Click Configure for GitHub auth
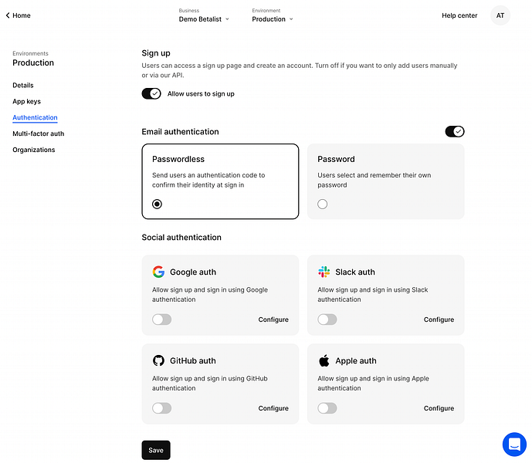532x463 pixels. tap(273, 408)
